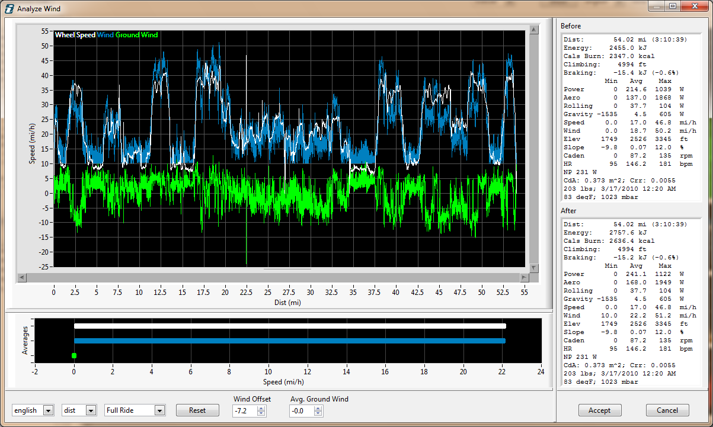Click the Avg. Ground Wind value field

click(x=302, y=410)
